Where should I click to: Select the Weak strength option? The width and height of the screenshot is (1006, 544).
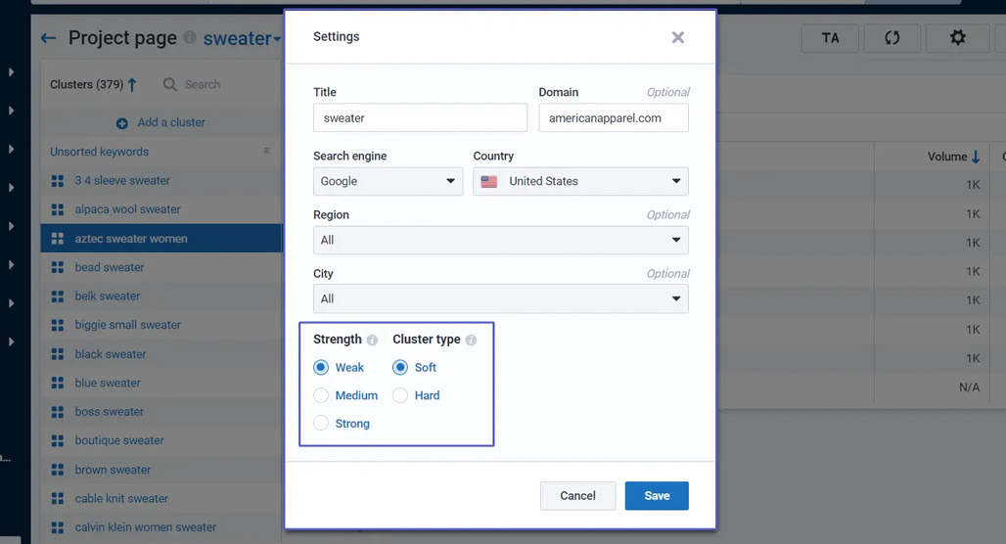[x=321, y=368]
